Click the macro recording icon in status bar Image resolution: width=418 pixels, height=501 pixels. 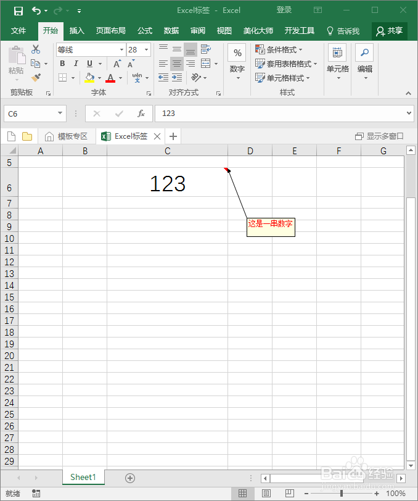[x=36, y=494]
